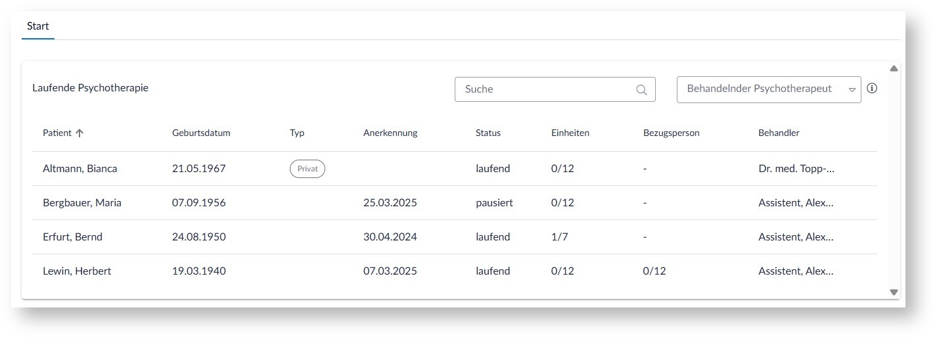The image size is (937, 339).
Task: Sort by Einheiten column header
Action: pyautogui.click(x=570, y=133)
